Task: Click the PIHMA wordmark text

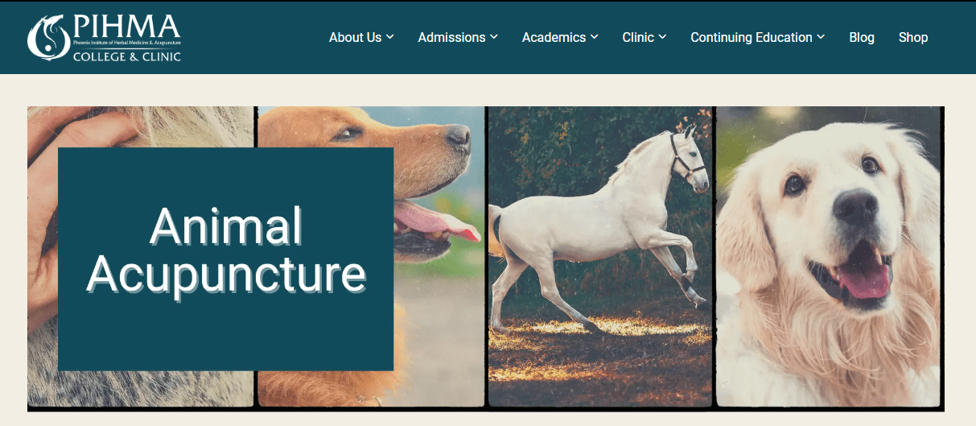Action: click(126, 27)
